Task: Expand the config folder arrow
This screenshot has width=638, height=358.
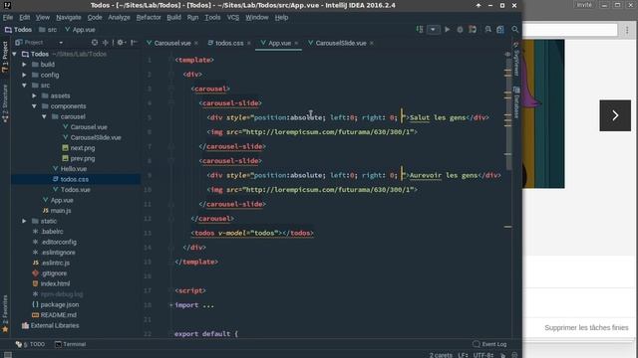Action: coord(24,76)
